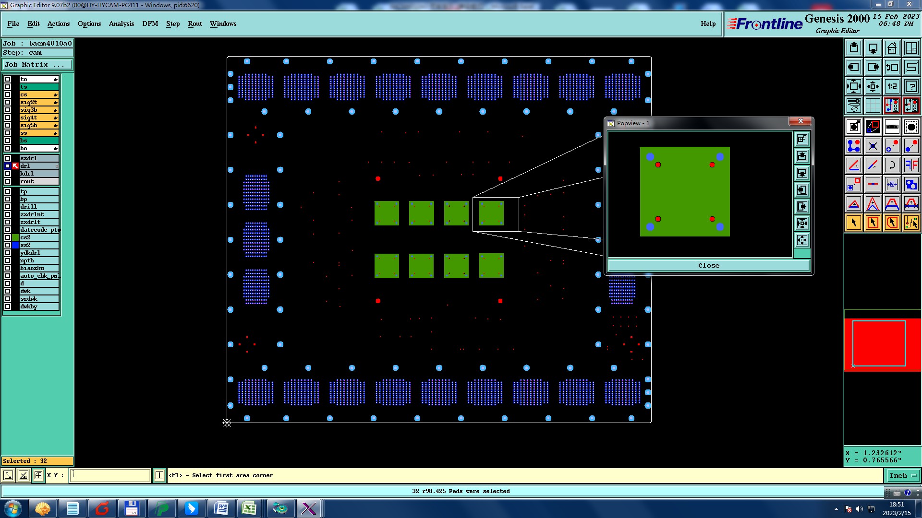Toggle checkbox for the cs2 layer
Viewport: 922px width, 518px height.
pos(8,237)
